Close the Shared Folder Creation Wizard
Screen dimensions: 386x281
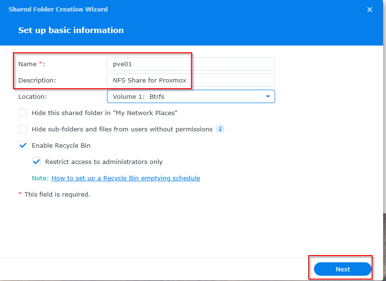(x=370, y=10)
